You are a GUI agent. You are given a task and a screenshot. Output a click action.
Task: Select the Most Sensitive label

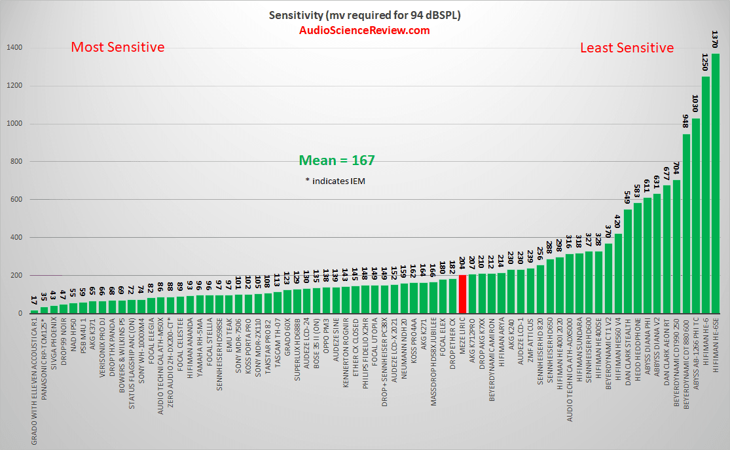coord(118,47)
